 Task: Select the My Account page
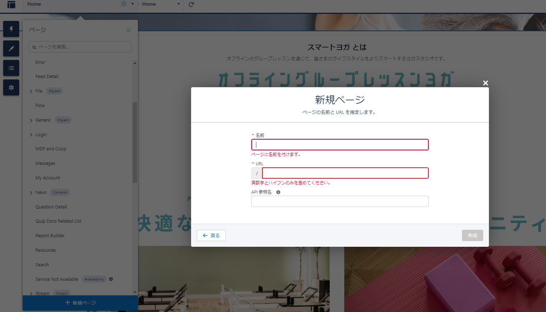(x=48, y=178)
